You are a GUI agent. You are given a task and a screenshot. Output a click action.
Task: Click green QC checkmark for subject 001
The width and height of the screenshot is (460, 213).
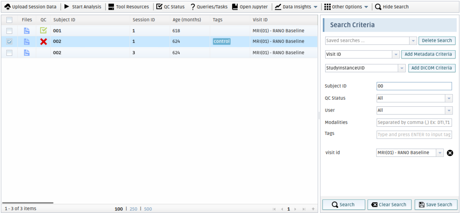(x=44, y=30)
